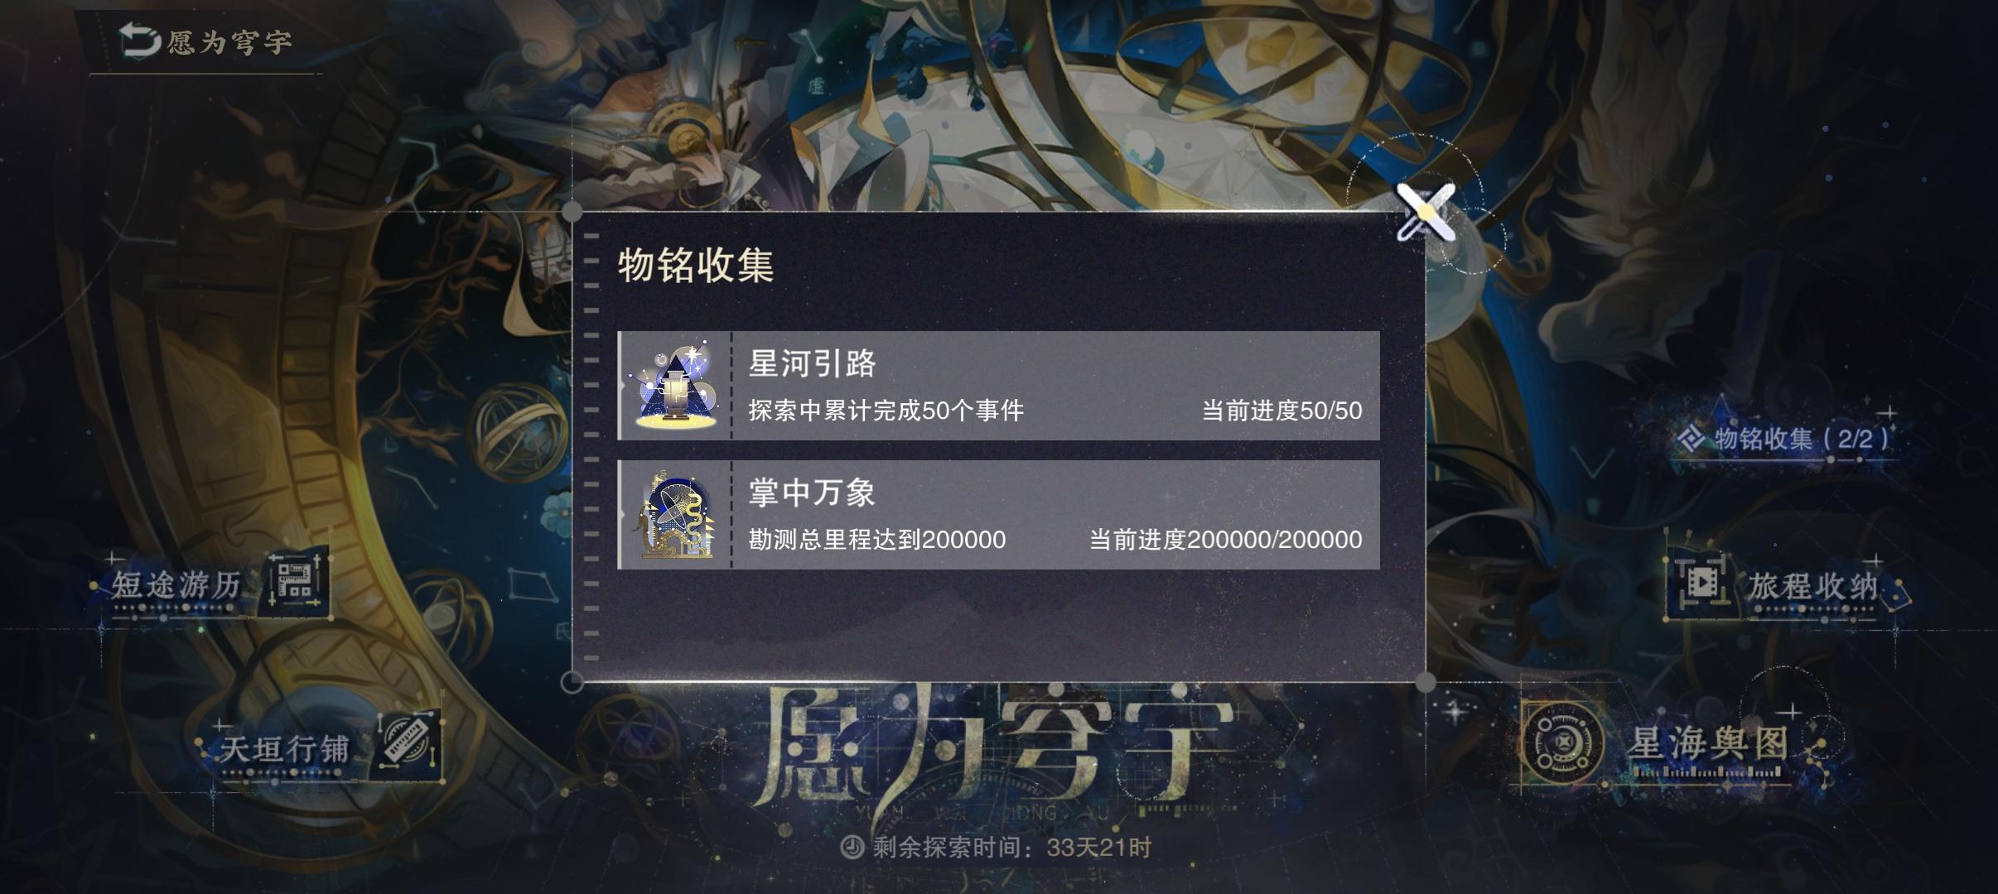Image resolution: width=1998 pixels, height=894 pixels.
Task: Click 当前进度50/50 progress text
Action: point(1281,411)
